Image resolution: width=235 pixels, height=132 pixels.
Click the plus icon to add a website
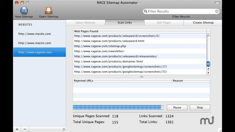17,129
